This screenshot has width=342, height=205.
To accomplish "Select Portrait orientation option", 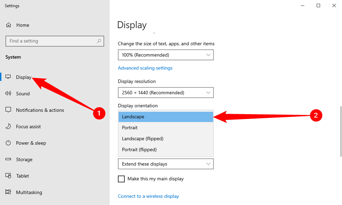I will click(130, 128).
